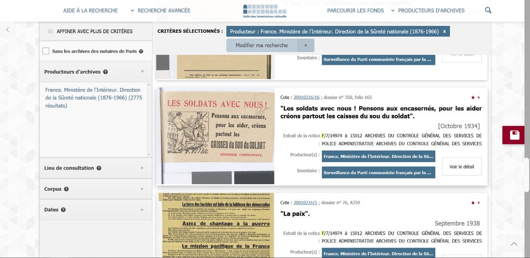
Task: Star the Les soldats avec nous result as favorite
Action: click(x=472, y=96)
